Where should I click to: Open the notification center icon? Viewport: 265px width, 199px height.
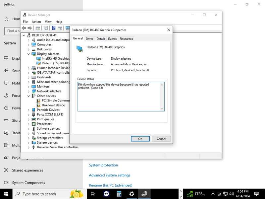click(256, 194)
